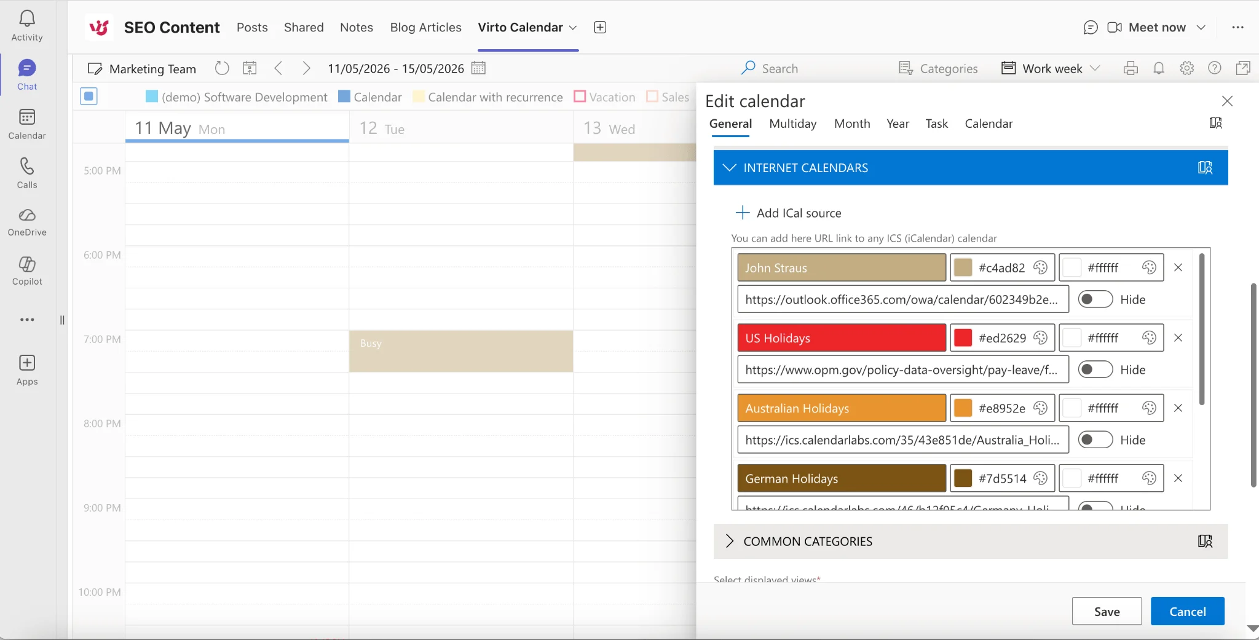1259x640 pixels.
Task: Refresh the Marketing Team calendar
Action: point(222,68)
